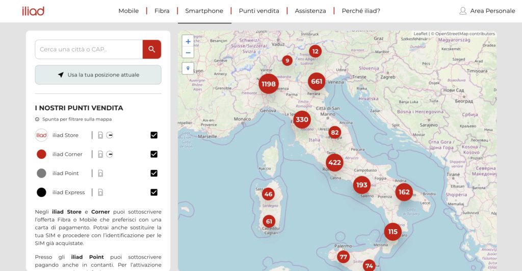Screen dimensions: 522x271
Task: Open the Assistenza menu item
Action: coord(310,11)
